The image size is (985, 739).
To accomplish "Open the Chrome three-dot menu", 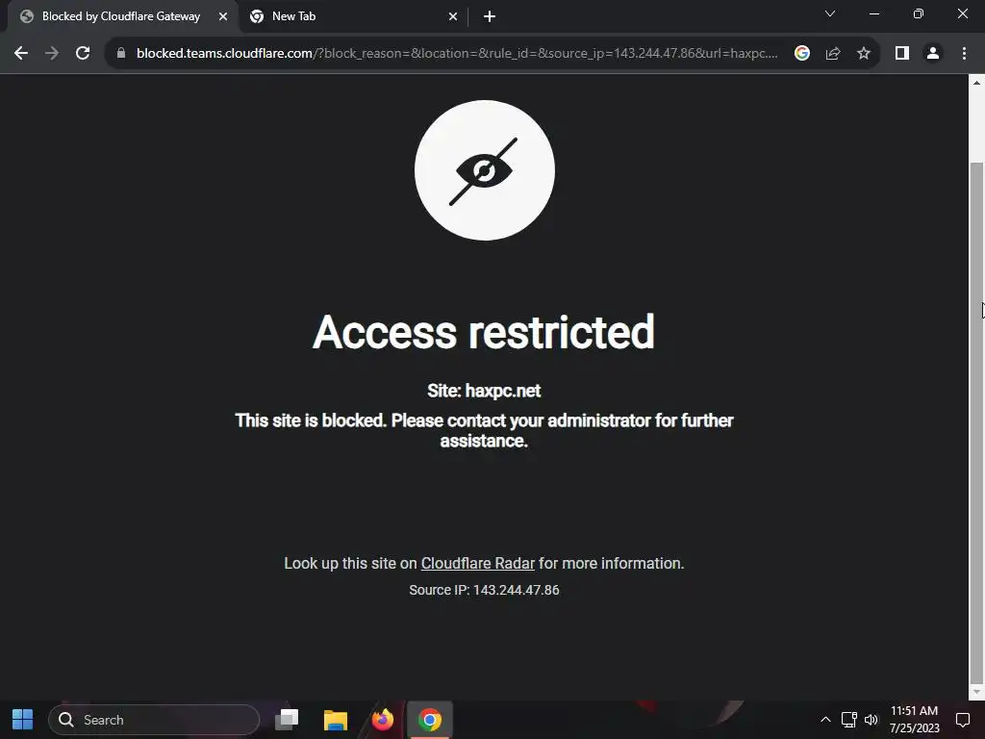I will click(x=964, y=54).
